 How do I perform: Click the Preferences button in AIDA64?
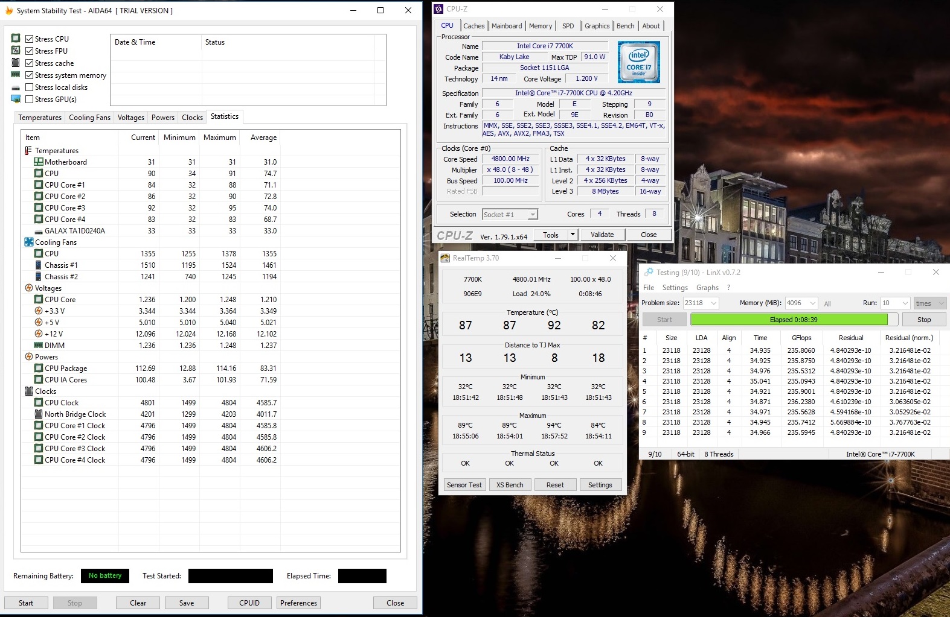click(298, 603)
